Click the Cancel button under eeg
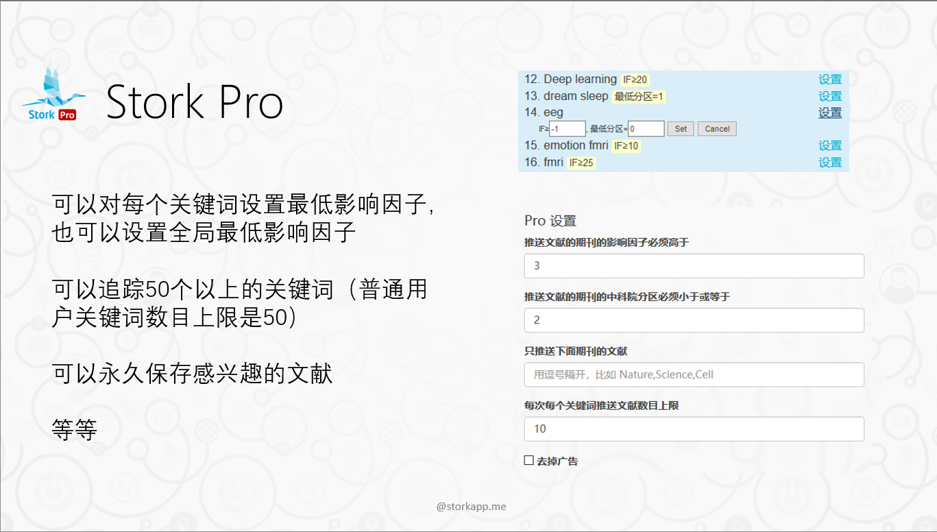This screenshot has height=532, width=937. [x=717, y=129]
